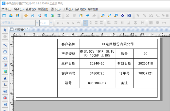Image resolution: width=170 pixels, height=111 pixels.
Task: Select the barcode drawing tool
Action: pyautogui.click(x=5, y=91)
